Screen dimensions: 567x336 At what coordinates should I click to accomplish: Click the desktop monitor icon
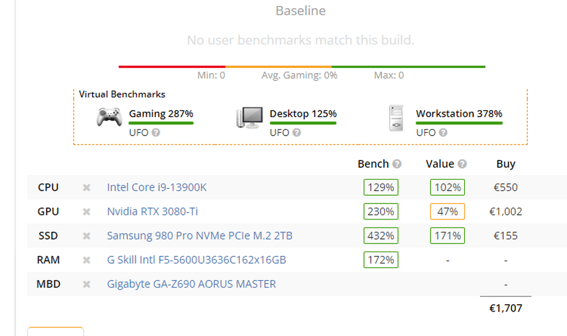(249, 118)
